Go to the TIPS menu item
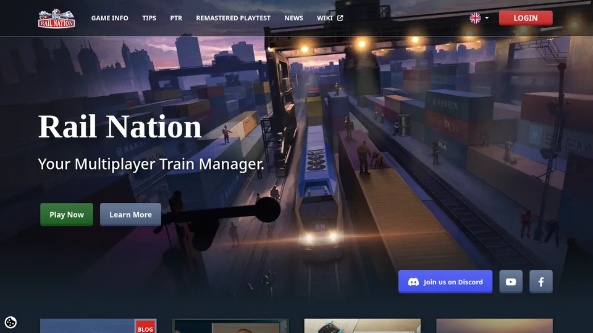 (149, 18)
